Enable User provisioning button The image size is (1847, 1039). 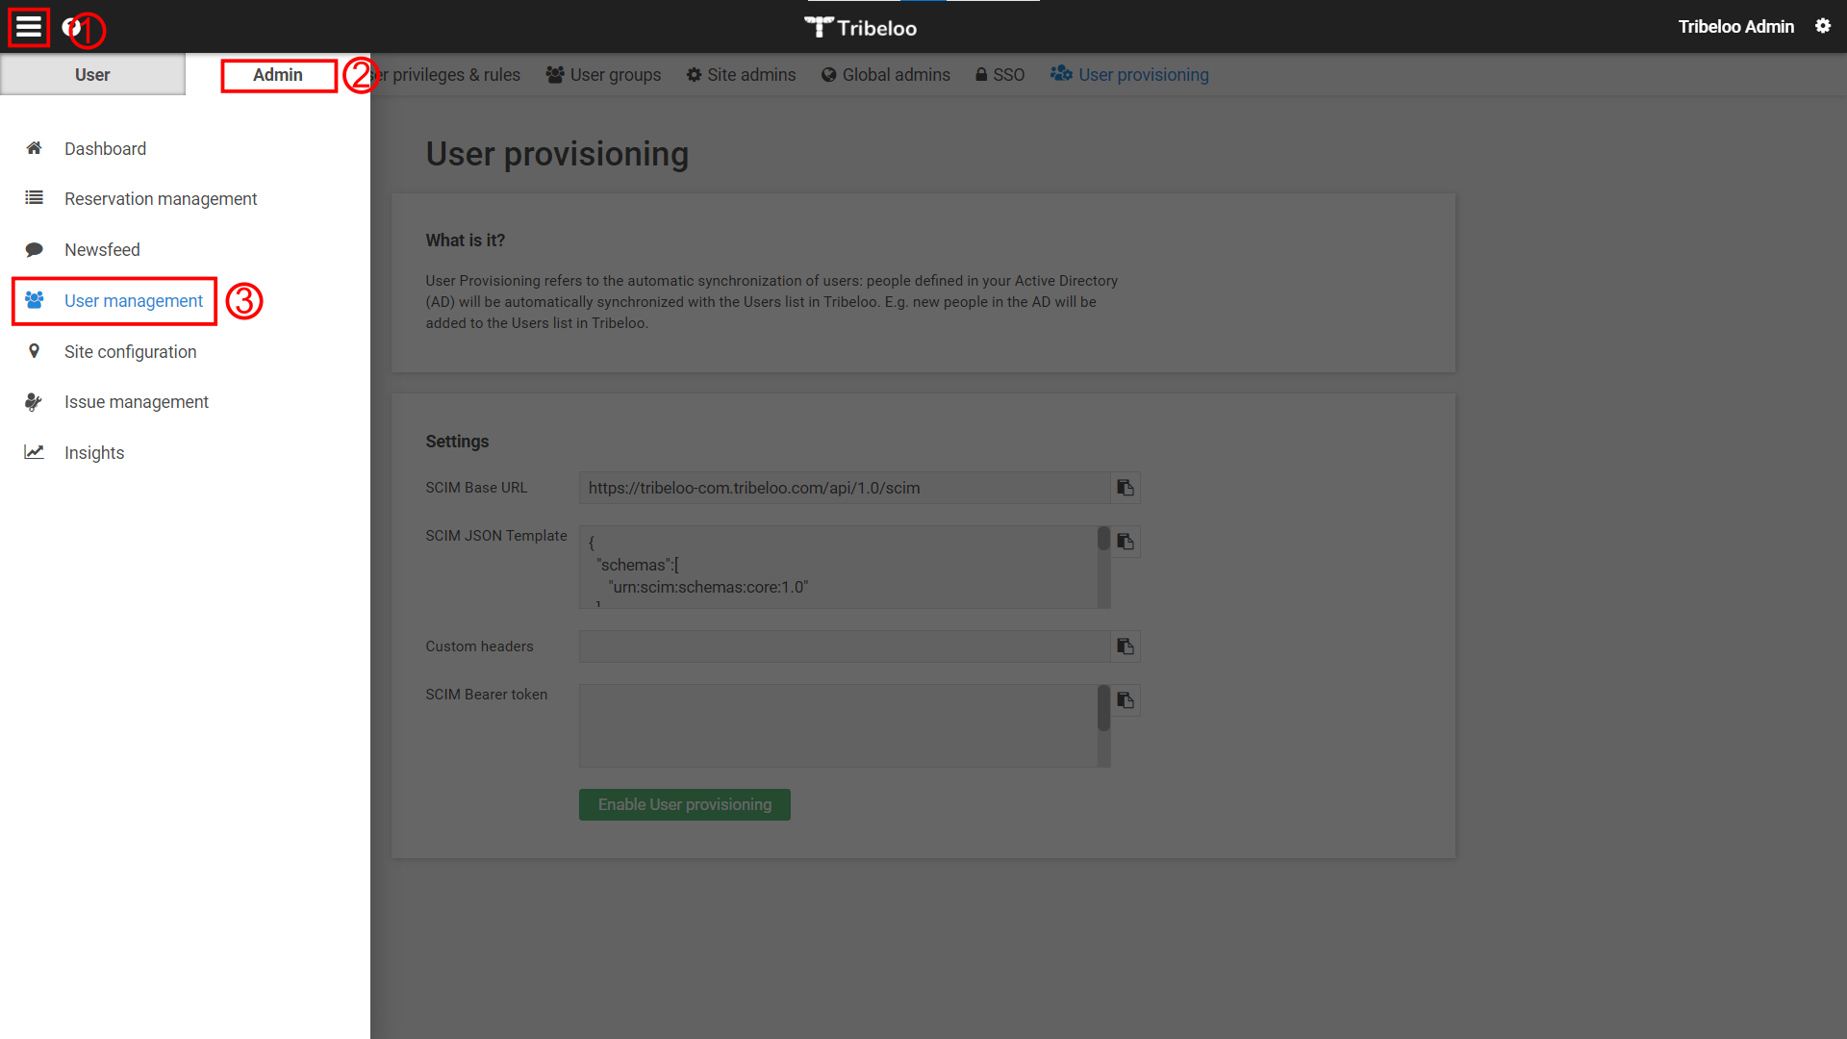(685, 803)
